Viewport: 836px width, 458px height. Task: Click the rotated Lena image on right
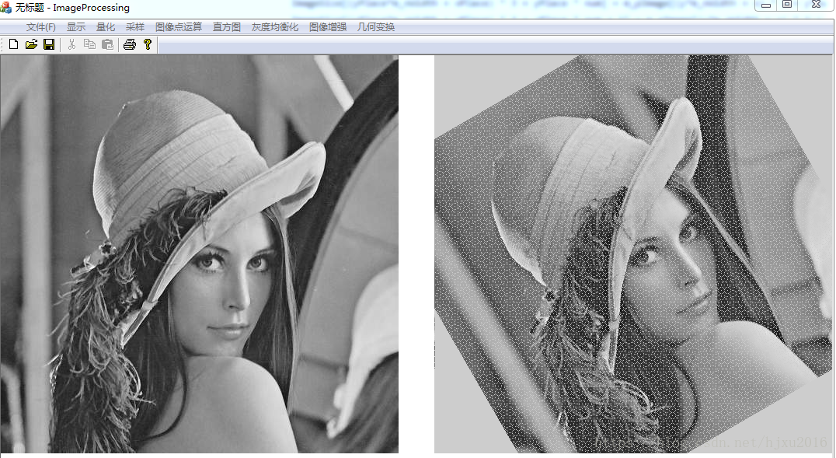pos(633,254)
